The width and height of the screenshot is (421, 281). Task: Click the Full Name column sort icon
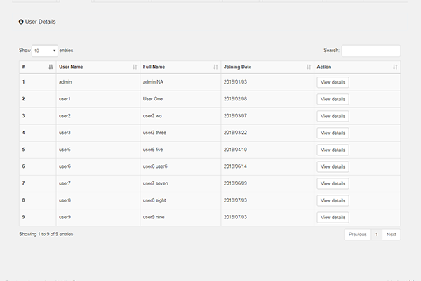(215, 67)
